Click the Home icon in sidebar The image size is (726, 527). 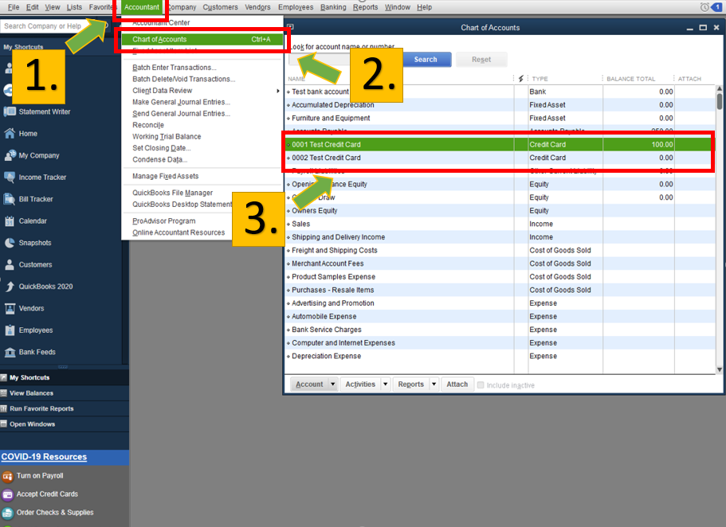[x=10, y=133]
